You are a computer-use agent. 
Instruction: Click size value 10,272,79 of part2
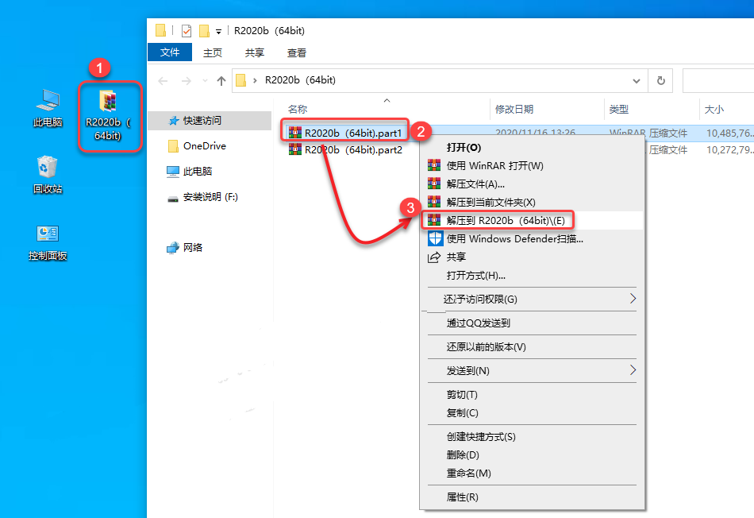[x=729, y=149]
